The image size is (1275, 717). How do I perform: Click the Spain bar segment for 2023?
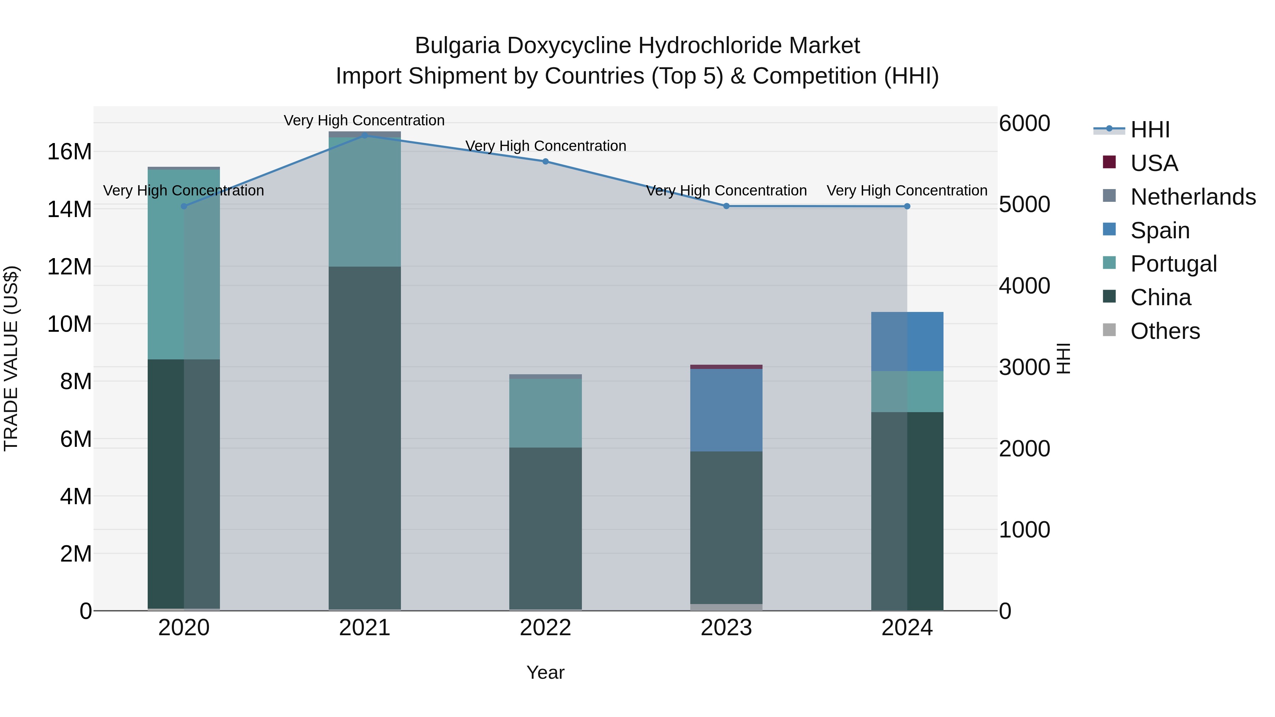727,410
